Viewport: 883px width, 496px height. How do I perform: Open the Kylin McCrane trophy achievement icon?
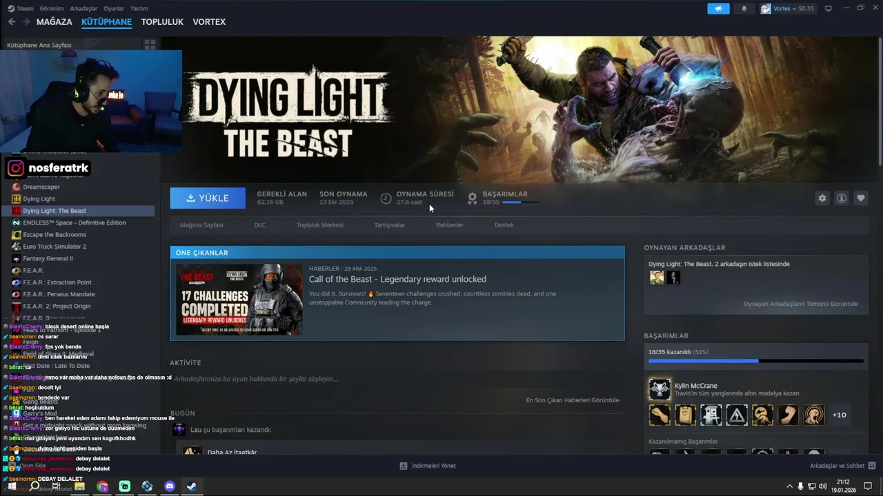click(659, 389)
